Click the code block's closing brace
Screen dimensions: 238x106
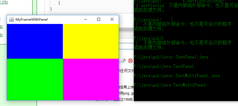click(x=51, y=9)
